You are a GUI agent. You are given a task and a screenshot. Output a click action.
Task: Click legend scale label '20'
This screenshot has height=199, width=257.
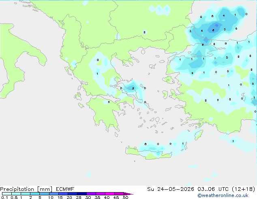[x=69, y=197]
